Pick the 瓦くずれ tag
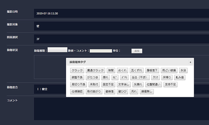 click(x=137, y=70)
